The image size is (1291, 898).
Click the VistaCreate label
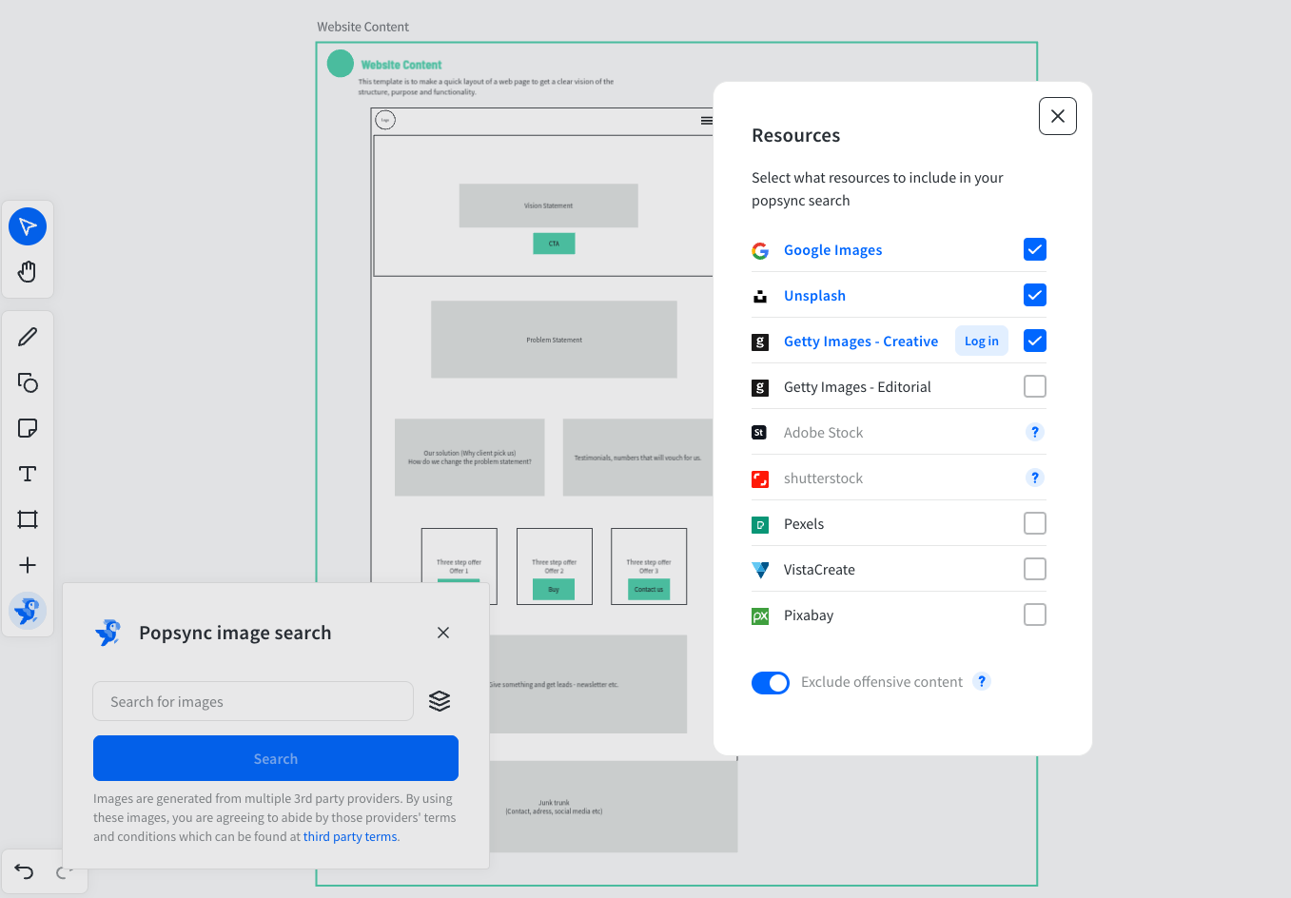pyautogui.click(x=819, y=570)
